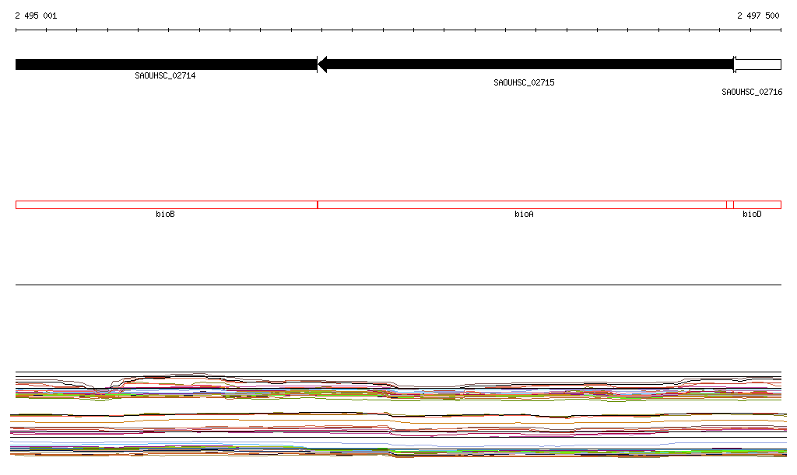
Task: Click the white SAOUHSC_02716 gene arrow
Action: [x=757, y=65]
